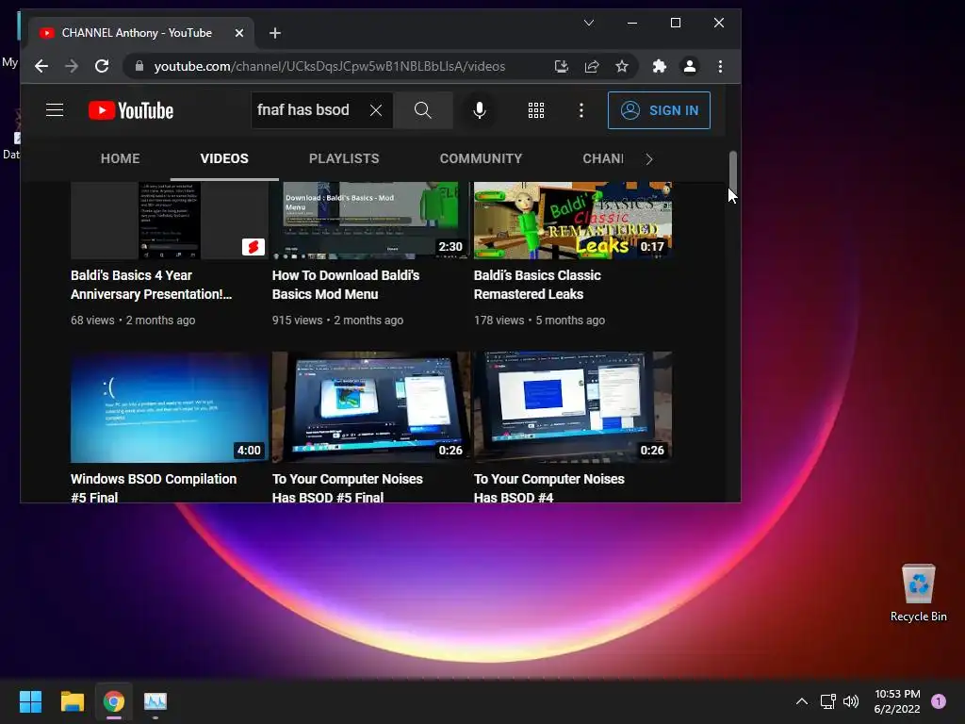Open the YouTube apps grid icon
This screenshot has height=724, width=965.
tap(536, 110)
